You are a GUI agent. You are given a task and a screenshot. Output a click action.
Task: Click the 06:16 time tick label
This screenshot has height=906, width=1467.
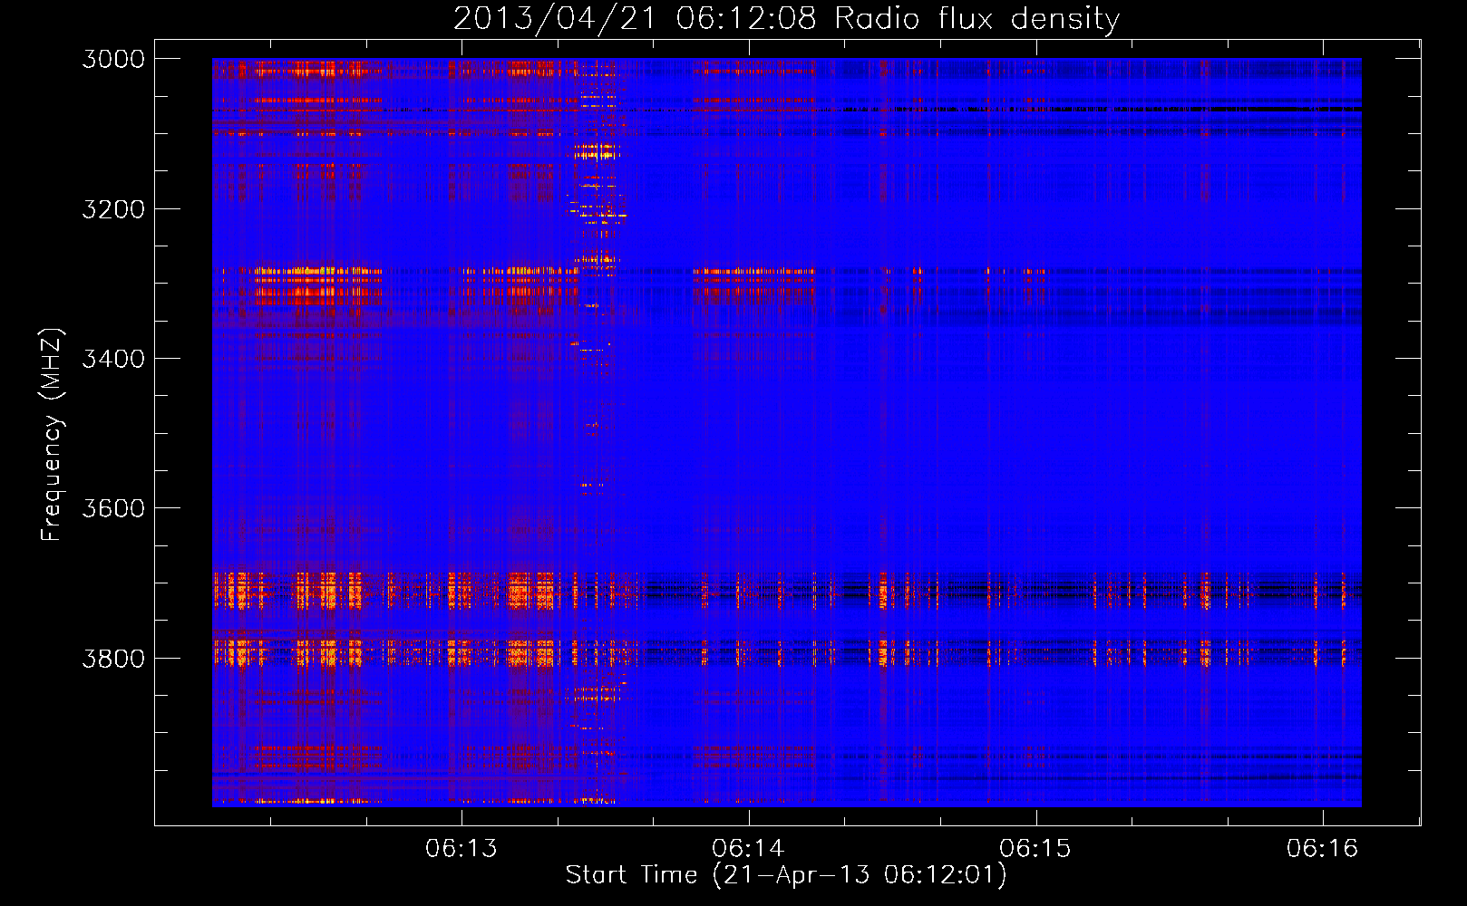[x=1323, y=849]
